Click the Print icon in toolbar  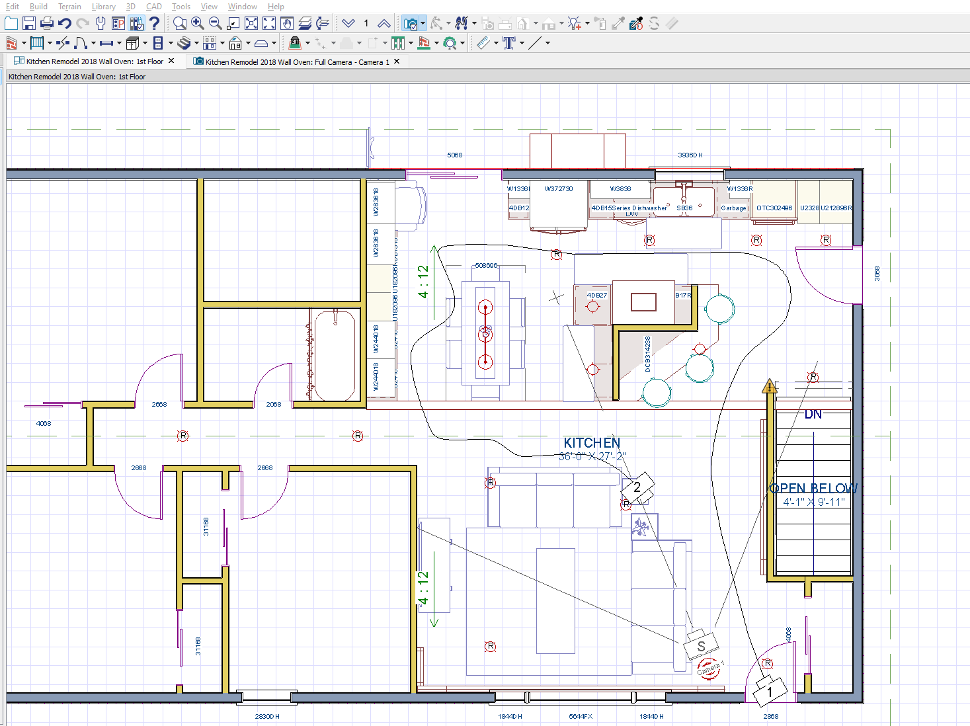(x=47, y=23)
